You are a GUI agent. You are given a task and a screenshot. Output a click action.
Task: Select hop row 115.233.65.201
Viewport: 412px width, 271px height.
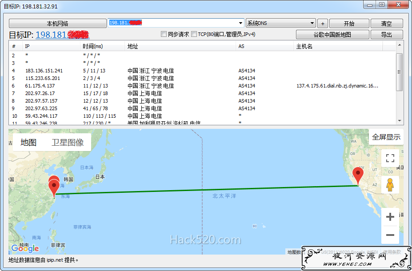[202, 78]
